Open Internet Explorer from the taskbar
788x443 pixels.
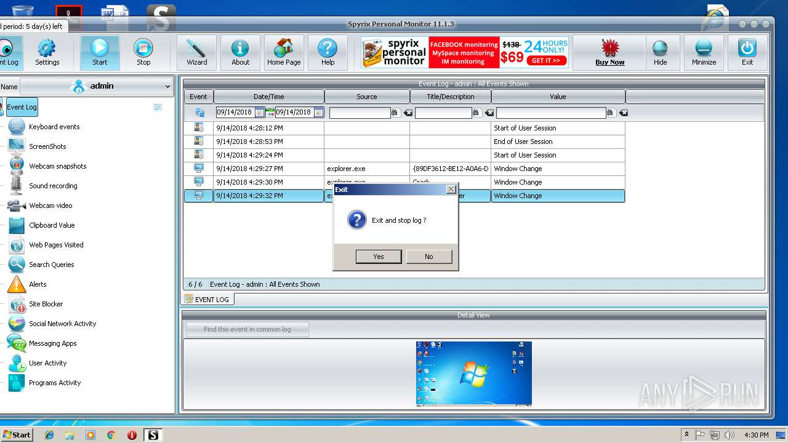tap(49, 435)
